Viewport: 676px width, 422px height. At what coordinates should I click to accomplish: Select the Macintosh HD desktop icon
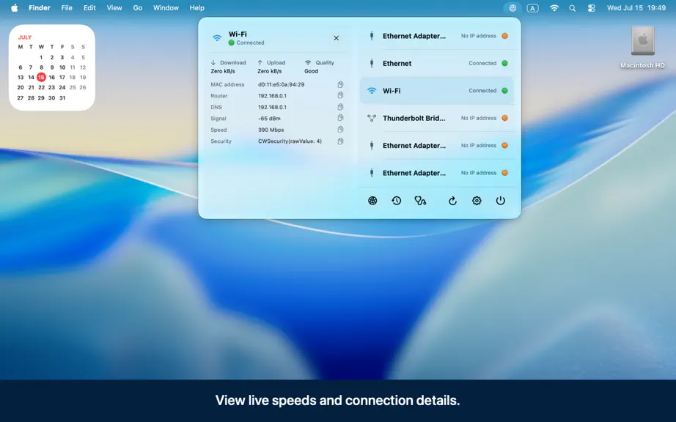(x=642, y=47)
